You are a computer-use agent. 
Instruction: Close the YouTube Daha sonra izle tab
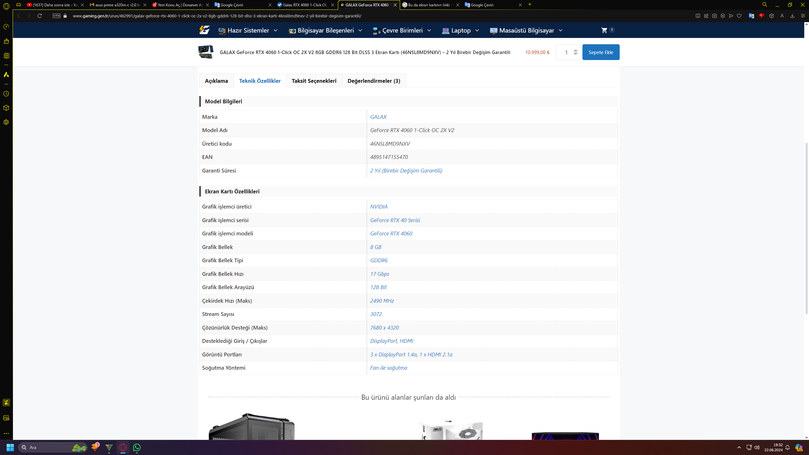82,5
